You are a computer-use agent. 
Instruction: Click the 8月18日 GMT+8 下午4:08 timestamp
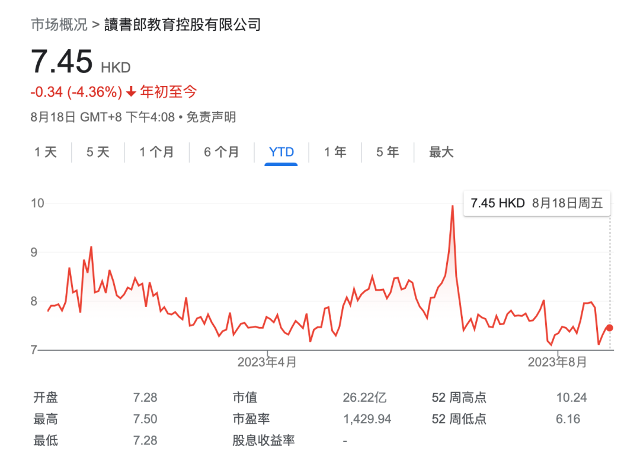103,117
